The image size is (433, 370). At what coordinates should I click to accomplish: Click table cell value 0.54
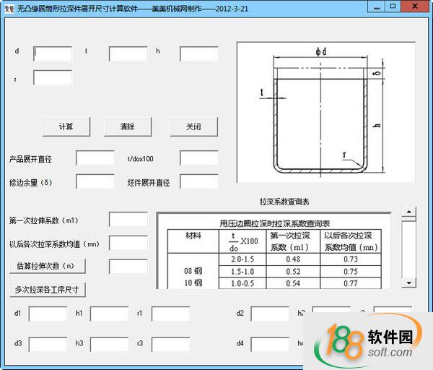[x=293, y=283]
